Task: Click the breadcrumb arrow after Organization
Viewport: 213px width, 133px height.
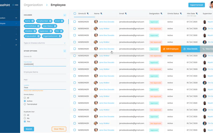Action: [47, 5]
